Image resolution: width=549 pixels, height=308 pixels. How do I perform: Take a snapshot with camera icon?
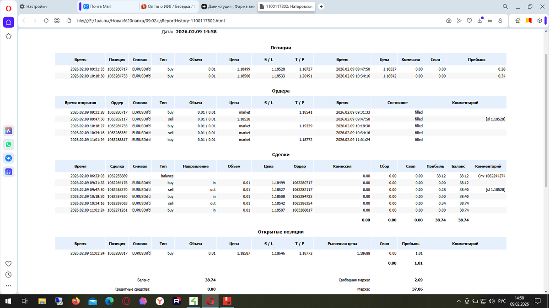point(449,21)
